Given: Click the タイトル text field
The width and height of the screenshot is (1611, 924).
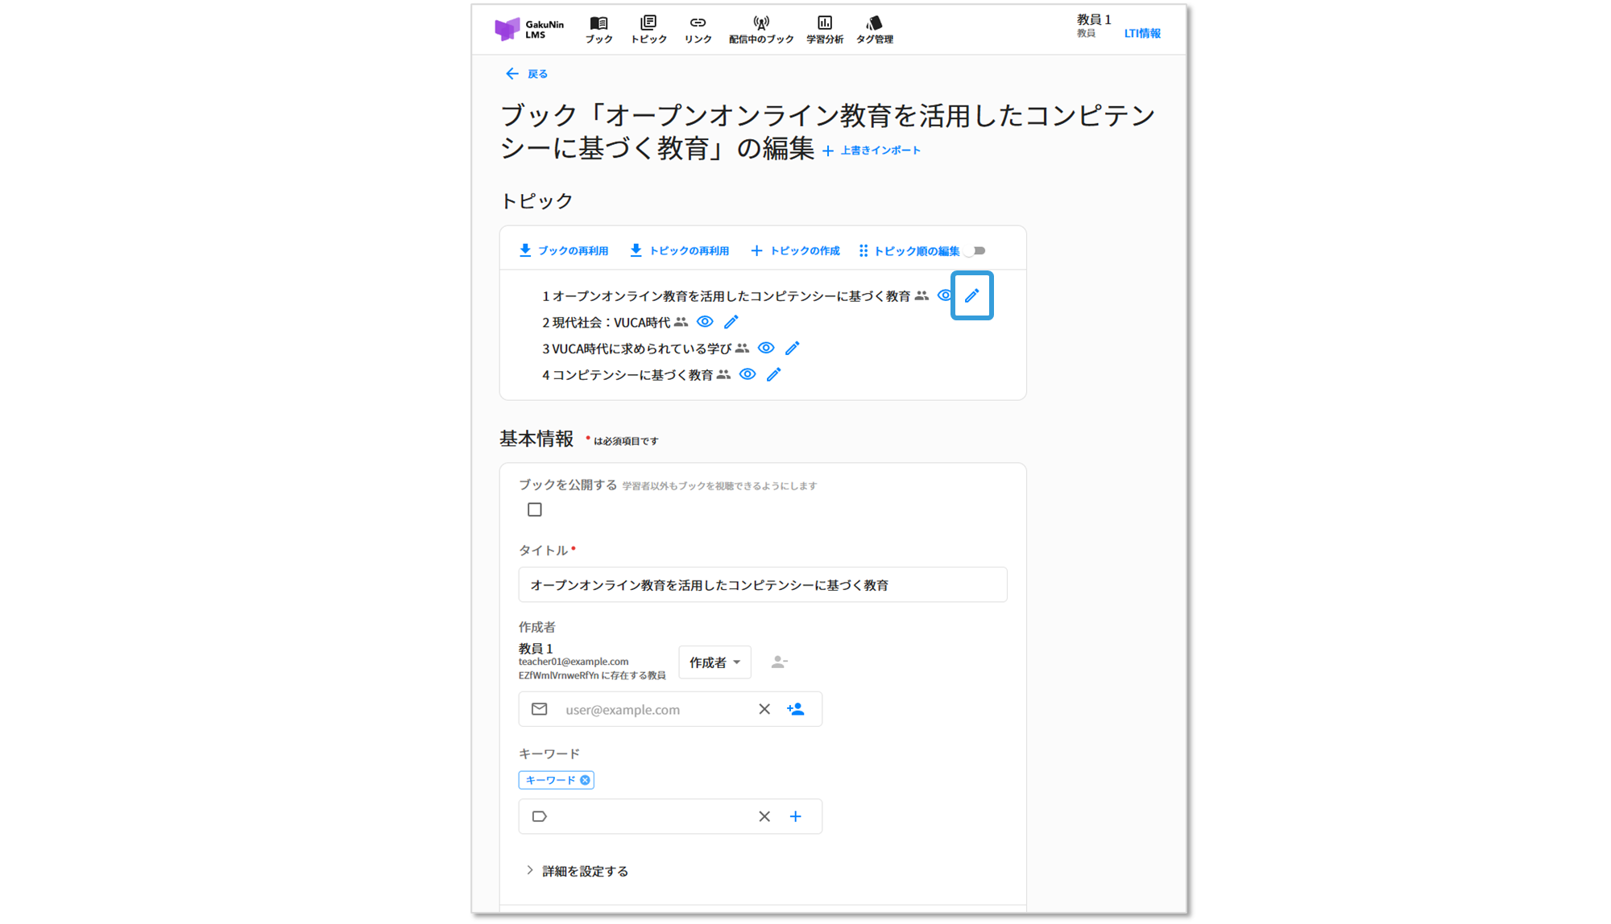Looking at the screenshot, I should (x=762, y=585).
